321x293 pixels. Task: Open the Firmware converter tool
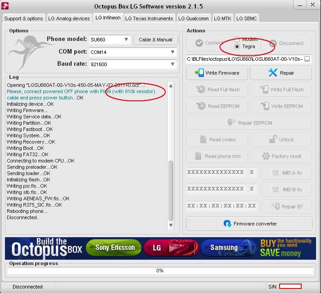pos(249,224)
